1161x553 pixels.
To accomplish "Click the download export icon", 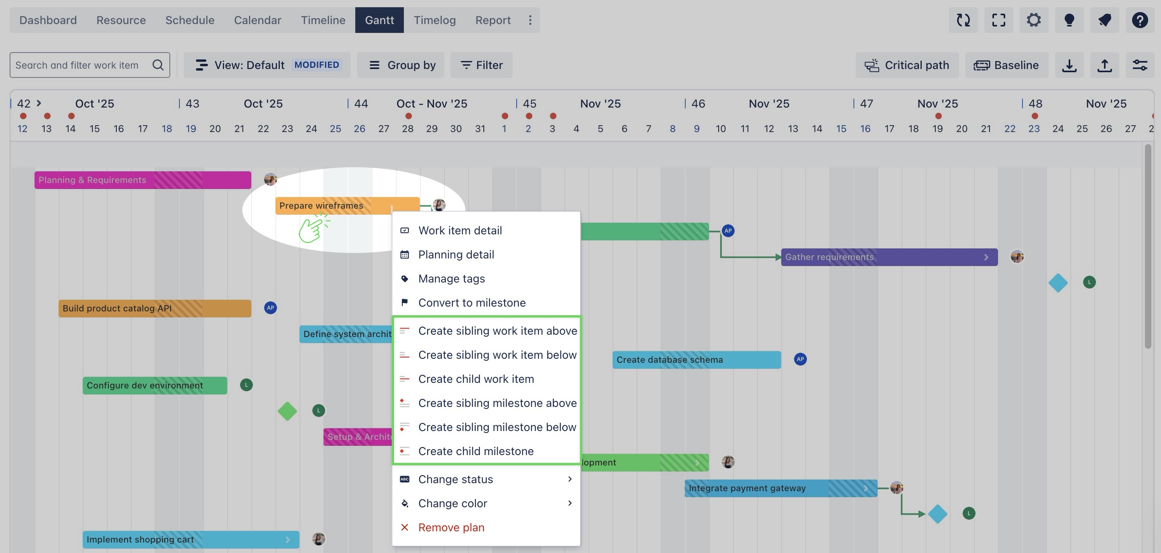I will [1069, 65].
